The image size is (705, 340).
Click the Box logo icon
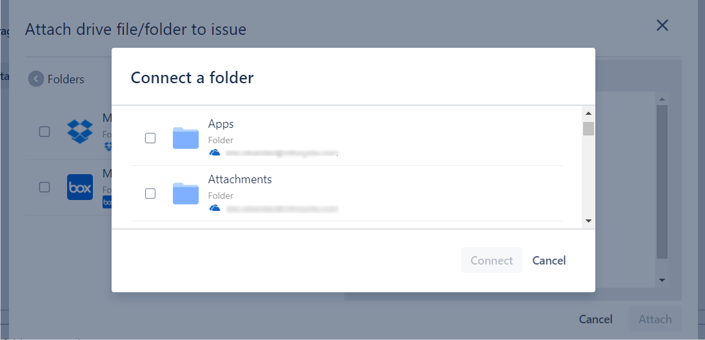pos(80,187)
